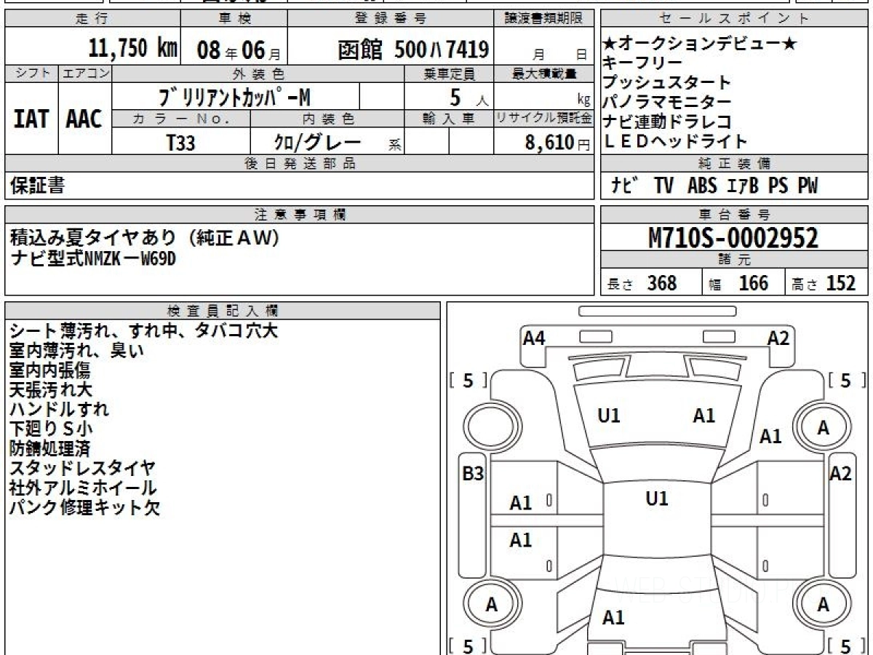Select inspector line シート薄汚れ、すれ中、タバコ穴大

[x=144, y=330]
